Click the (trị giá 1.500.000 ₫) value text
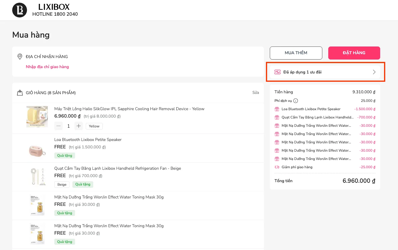 (87, 147)
